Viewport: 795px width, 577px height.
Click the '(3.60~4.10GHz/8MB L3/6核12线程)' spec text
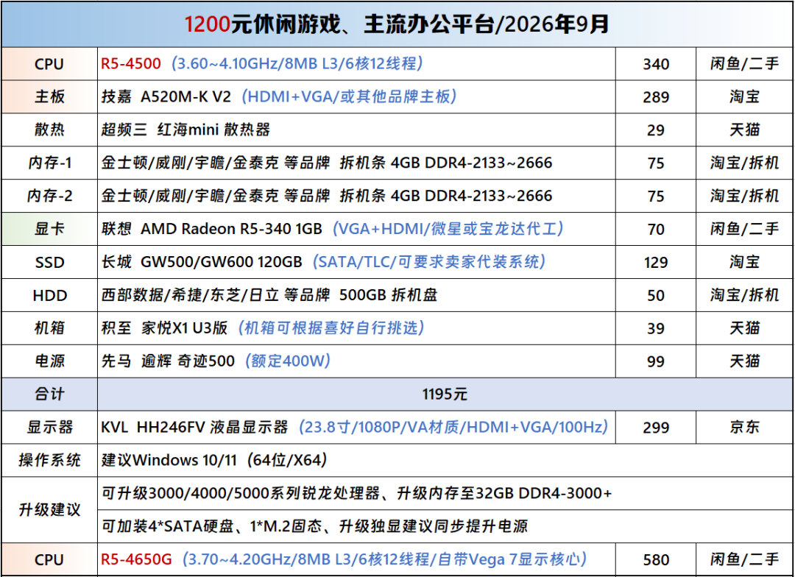pyautogui.click(x=297, y=64)
